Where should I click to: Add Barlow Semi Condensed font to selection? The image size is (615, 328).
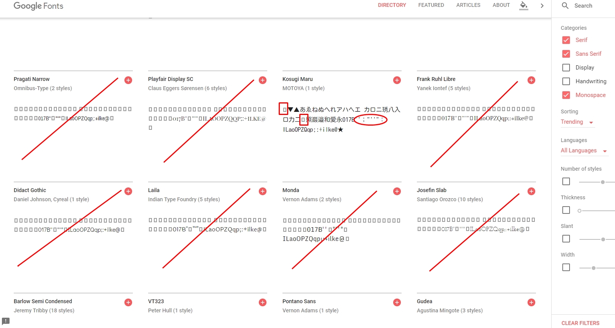[x=128, y=302]
